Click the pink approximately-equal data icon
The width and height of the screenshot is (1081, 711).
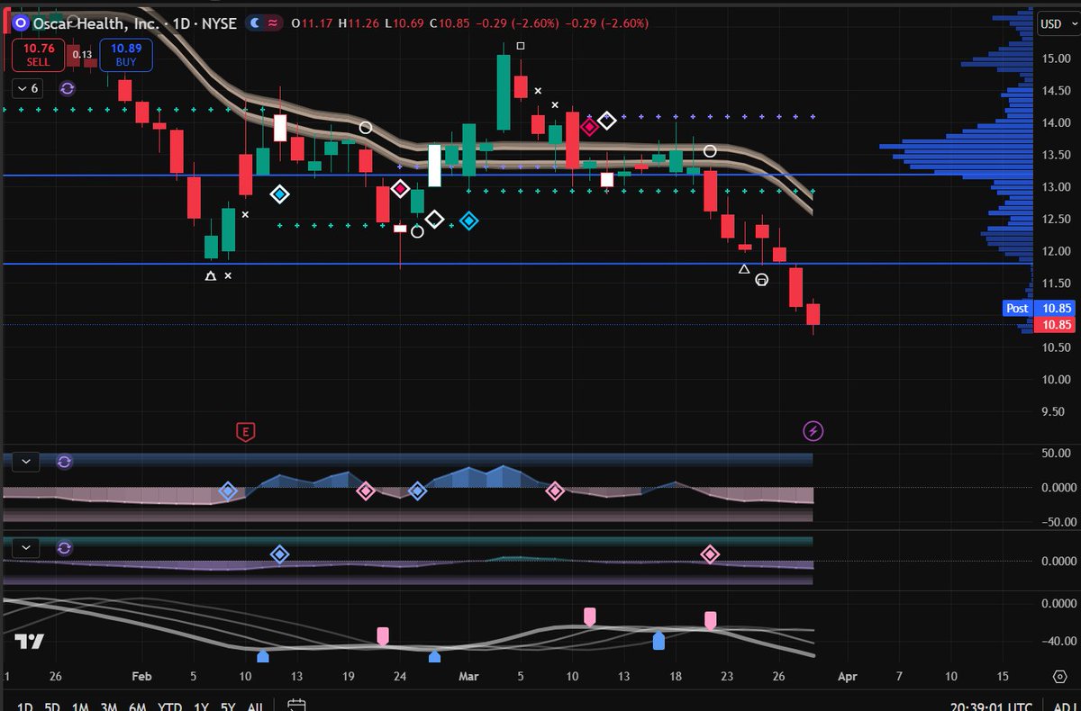[273, 23]
